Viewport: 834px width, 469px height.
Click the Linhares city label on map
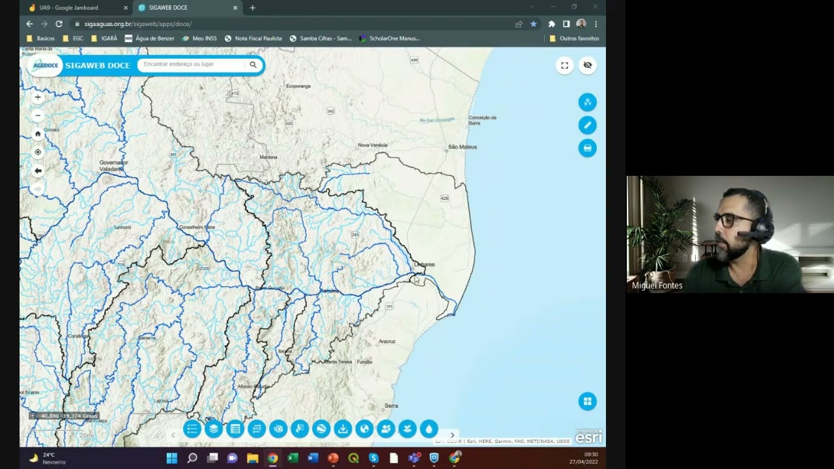pyautogui.click(x=424, y=264)
